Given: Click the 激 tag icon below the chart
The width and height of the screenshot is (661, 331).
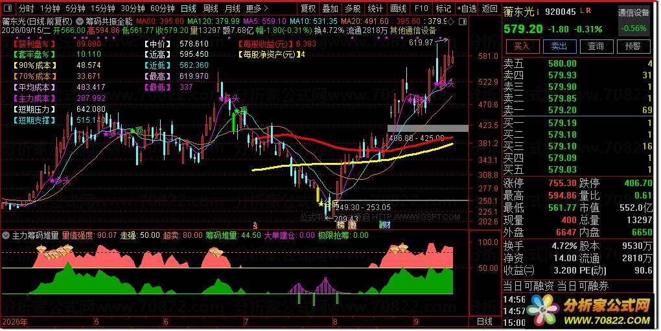Looking at the screenshot, I should point(352,225).
